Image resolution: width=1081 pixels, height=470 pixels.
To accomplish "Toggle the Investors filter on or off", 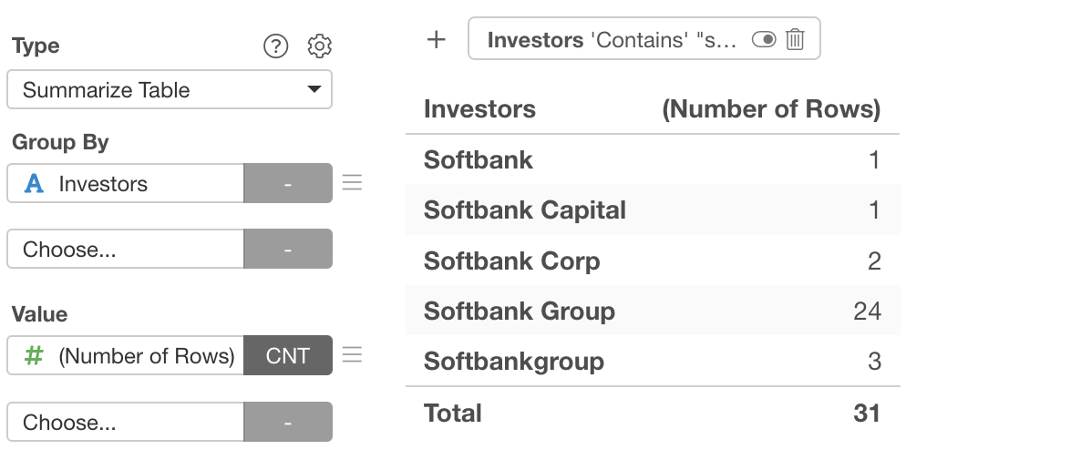I will coord(764,39).
